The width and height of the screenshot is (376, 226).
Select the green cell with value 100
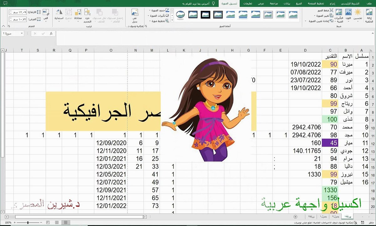click(330, 119)
